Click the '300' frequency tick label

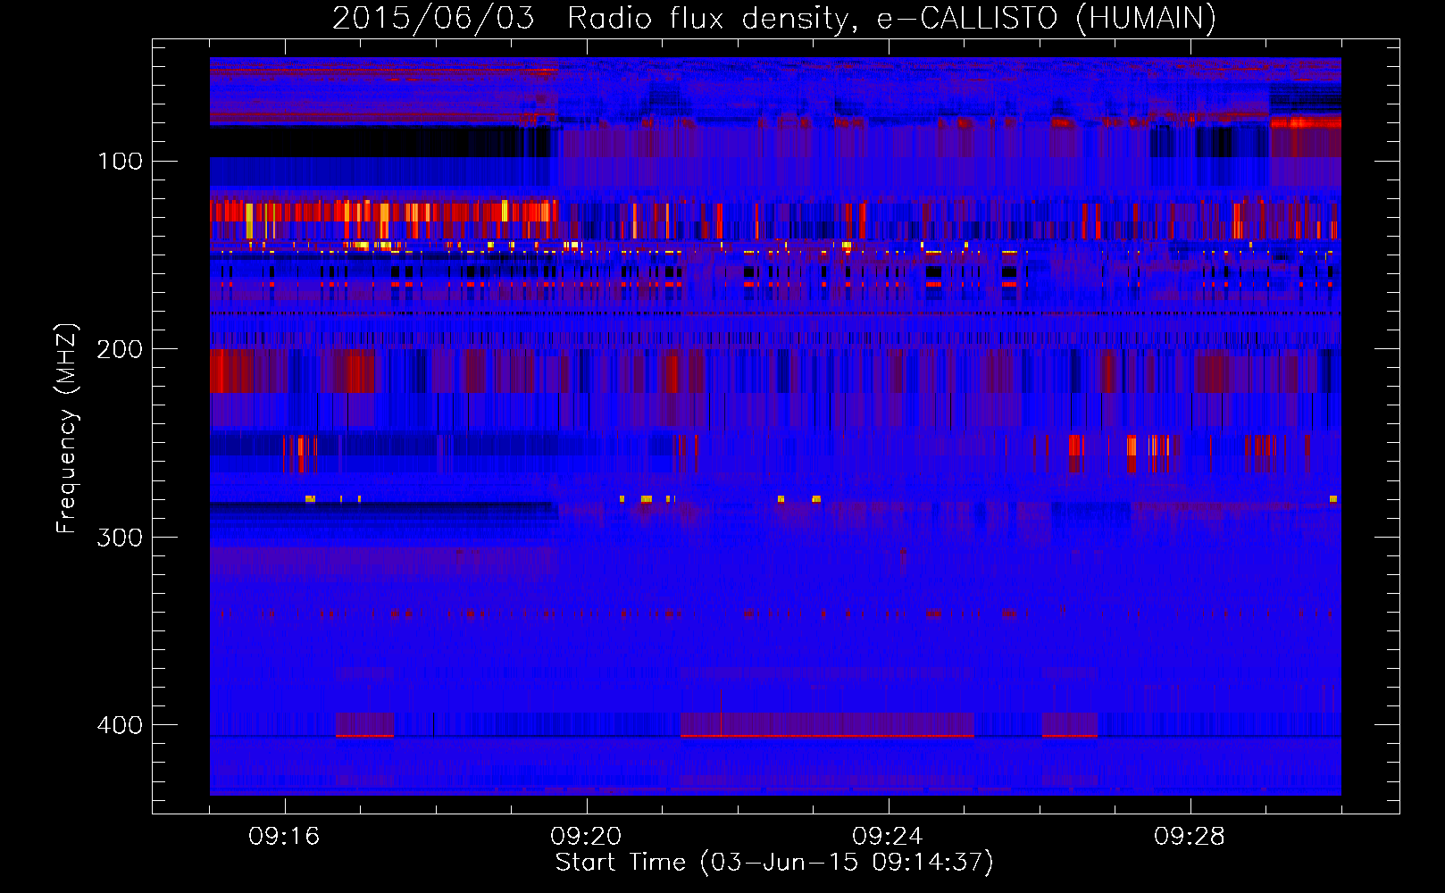[120, 537]
